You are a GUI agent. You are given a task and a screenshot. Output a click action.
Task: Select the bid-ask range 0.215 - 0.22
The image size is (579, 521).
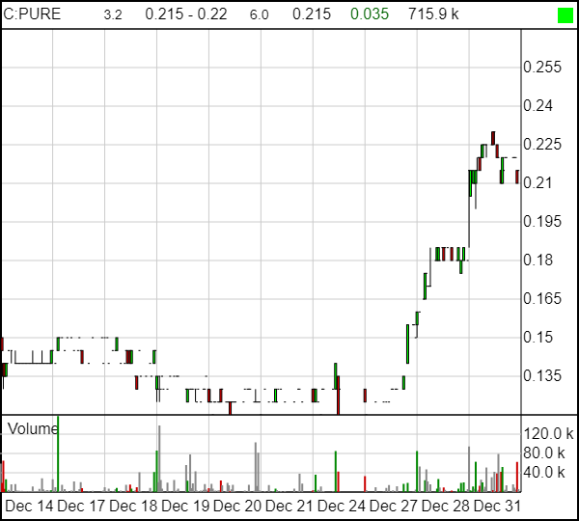(x=186, y=14)
